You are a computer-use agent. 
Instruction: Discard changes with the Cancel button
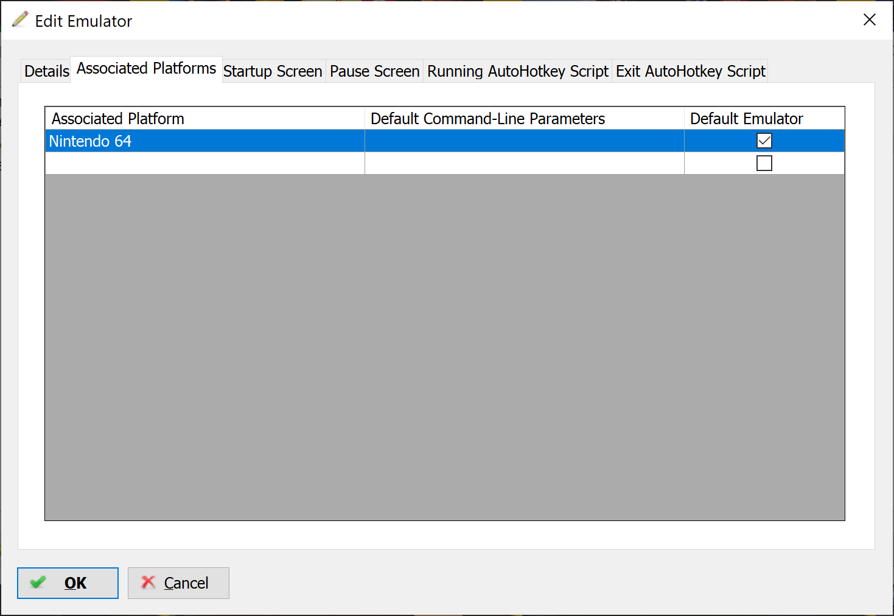point(178,583)
